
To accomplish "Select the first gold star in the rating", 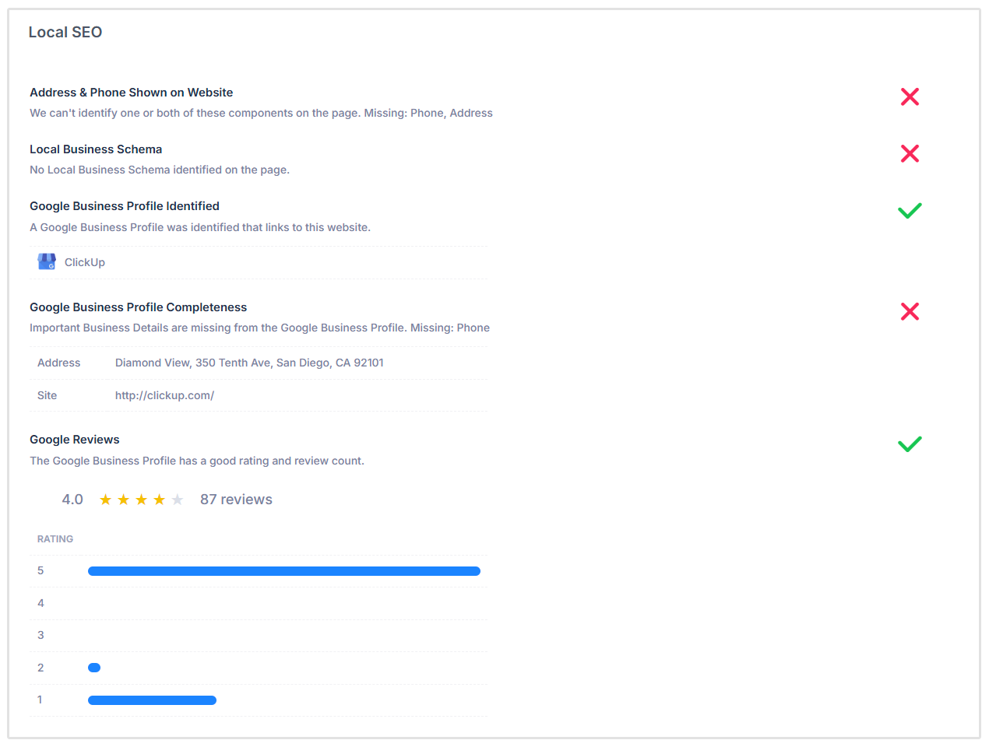I will tap(104, 499).
